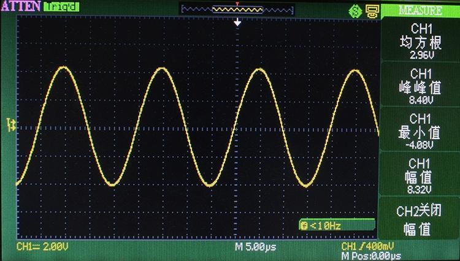Click the waveform memory overview bar
This screenshot has width=460, height=261.
(x=237, y=10)
